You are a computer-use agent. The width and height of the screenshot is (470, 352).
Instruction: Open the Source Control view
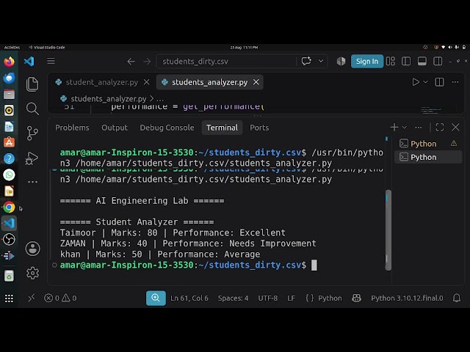click(32, 133)
